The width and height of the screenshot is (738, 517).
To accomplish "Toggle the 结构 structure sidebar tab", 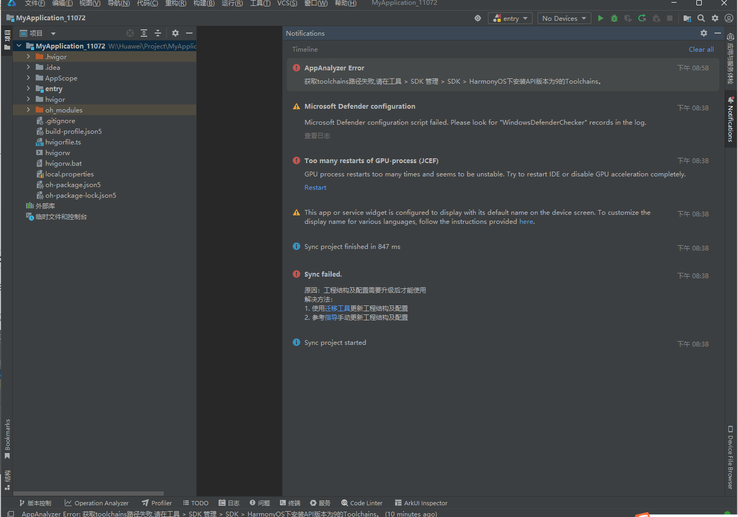I will pos(7,480).
